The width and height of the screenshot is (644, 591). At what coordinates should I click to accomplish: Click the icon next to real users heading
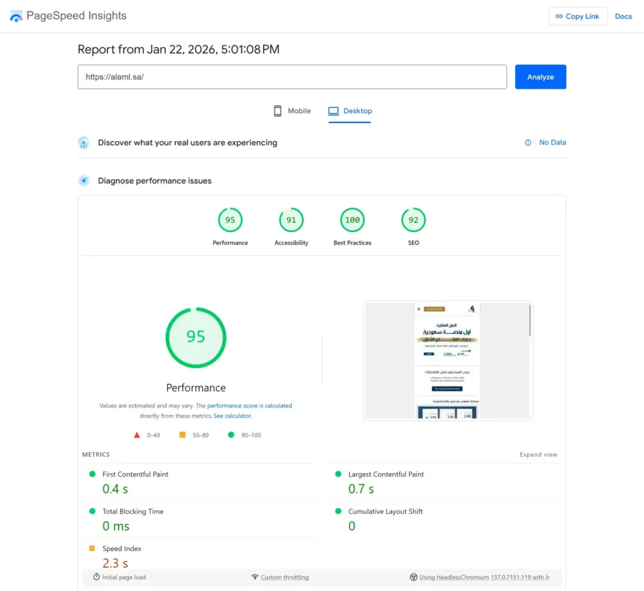tap(84, 143)
